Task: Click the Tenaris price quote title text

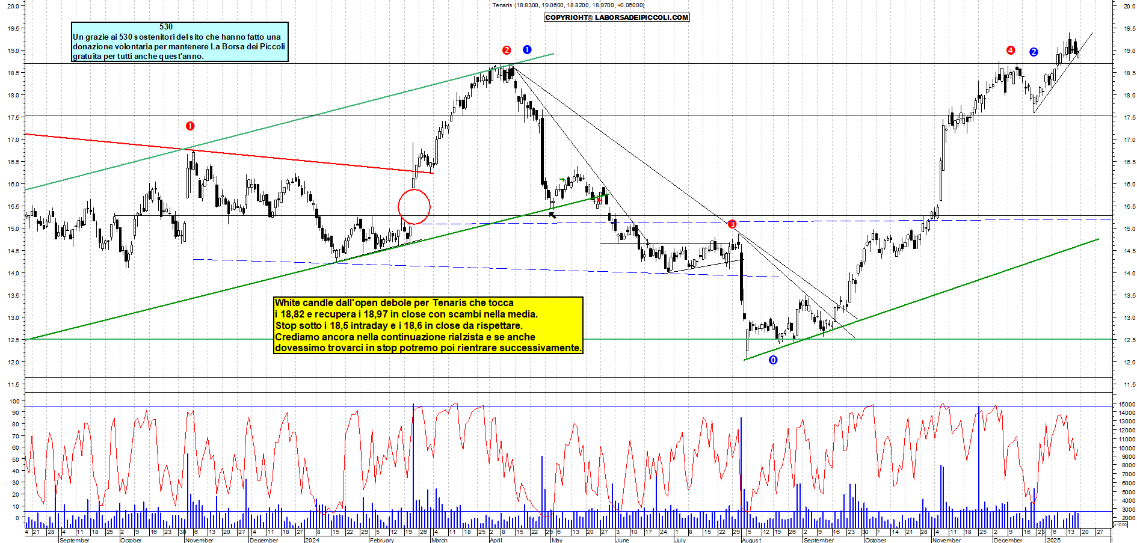Action: tap(568, 5)
